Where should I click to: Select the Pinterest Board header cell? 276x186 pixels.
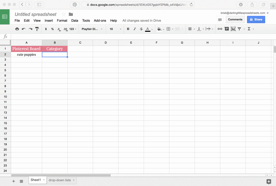(x=26, y=49)
